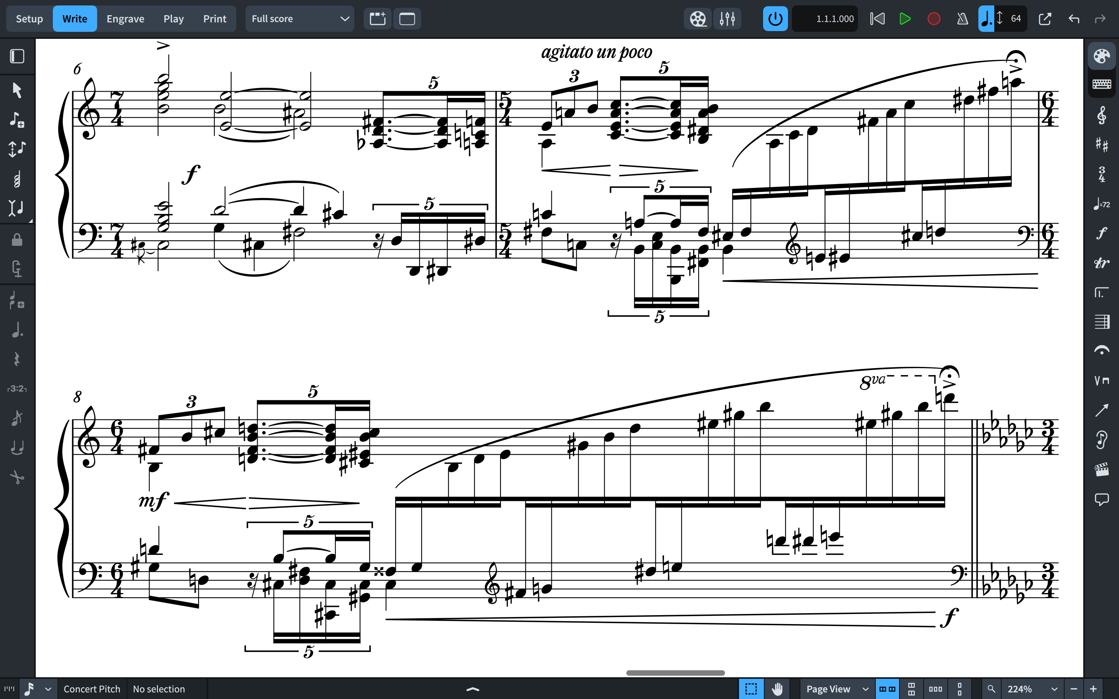1119x699 pixels.
Task: Open the Key Signatures panel
Action: pyautogui.click(x=1102, y=145)
